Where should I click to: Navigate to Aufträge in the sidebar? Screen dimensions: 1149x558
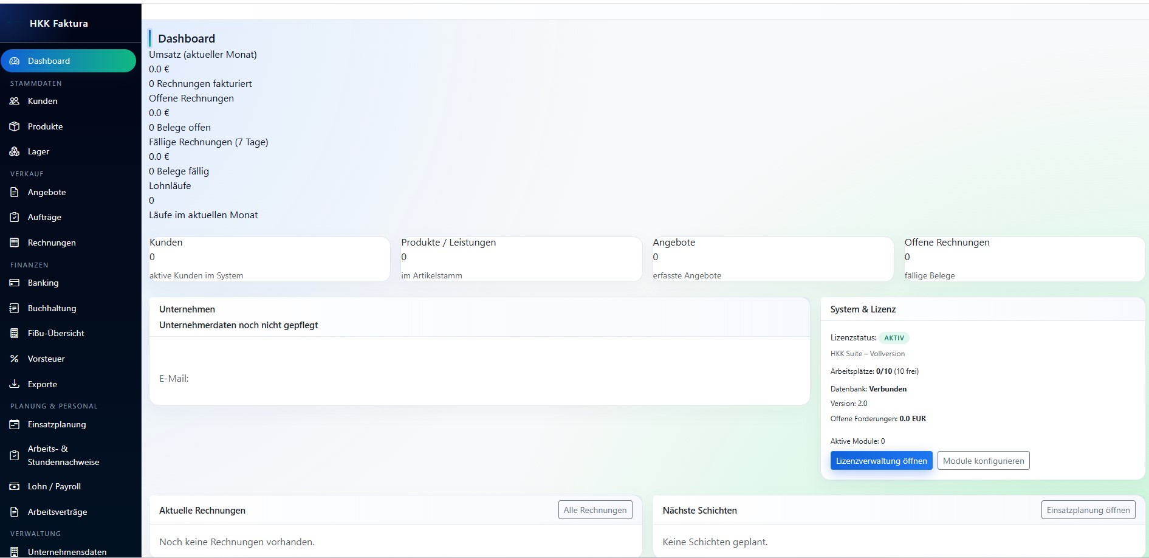[x=44, y=217]
